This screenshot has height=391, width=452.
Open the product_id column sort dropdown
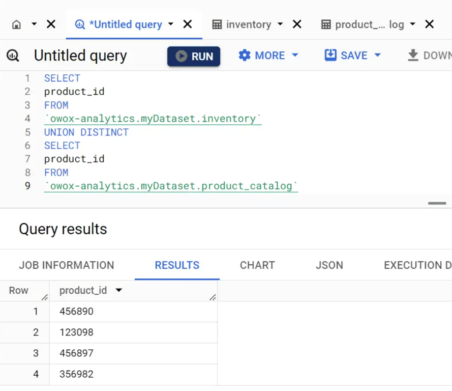(x=119, y=290)
